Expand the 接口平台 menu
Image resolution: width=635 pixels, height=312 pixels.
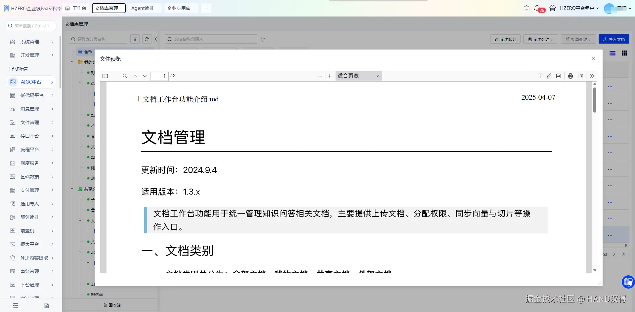point(31,136)
